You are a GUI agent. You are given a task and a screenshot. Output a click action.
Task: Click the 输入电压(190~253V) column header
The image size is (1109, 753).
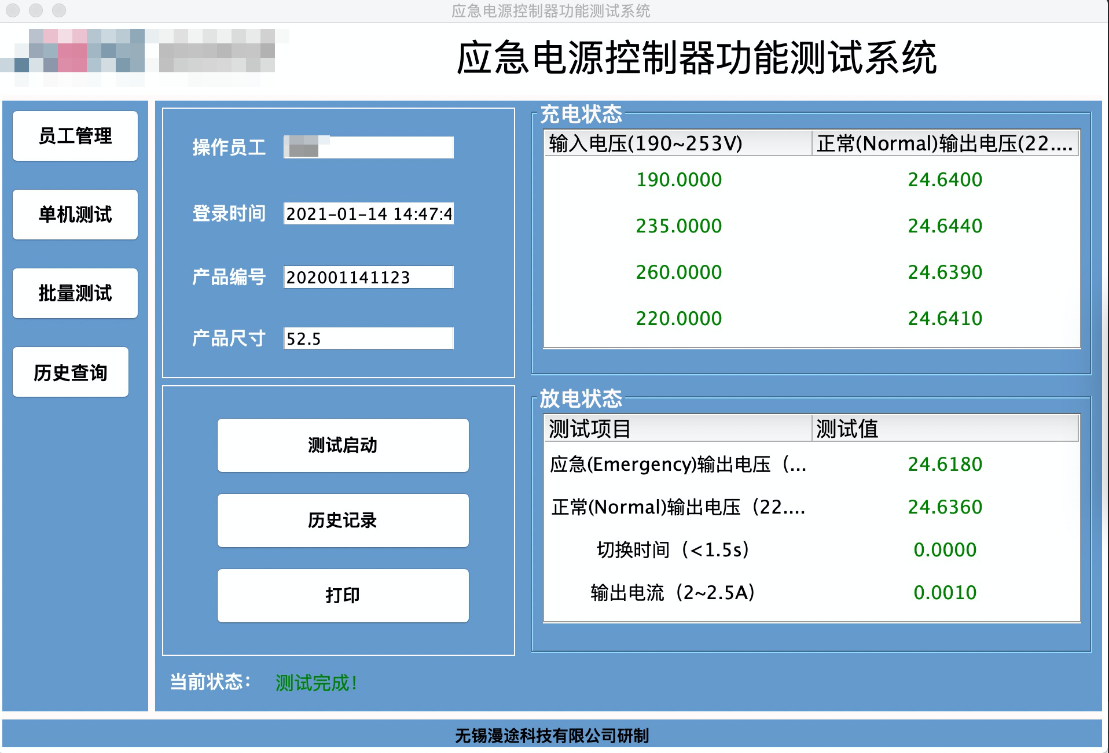(x=677, y=143)
